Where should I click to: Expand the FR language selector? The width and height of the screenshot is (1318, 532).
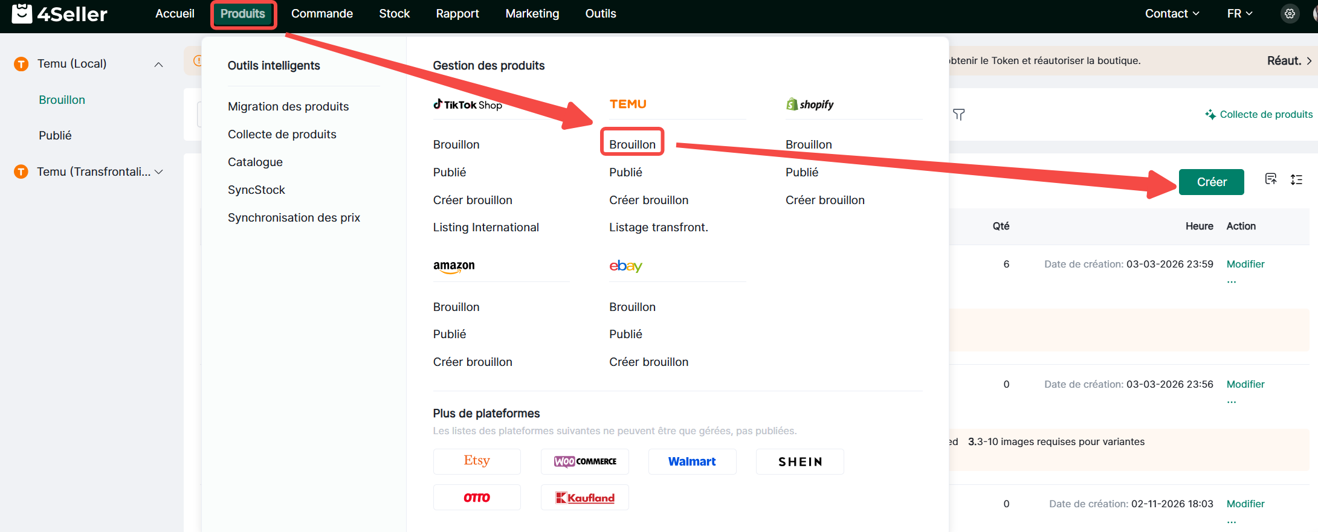point(1239,14)
